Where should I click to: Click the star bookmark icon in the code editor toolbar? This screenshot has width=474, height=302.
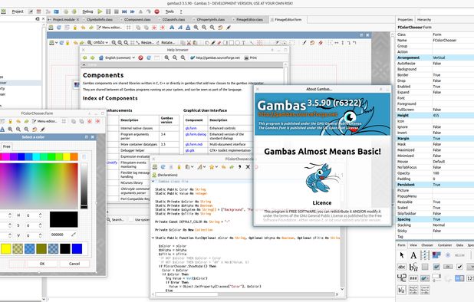[x=212, y=166]
